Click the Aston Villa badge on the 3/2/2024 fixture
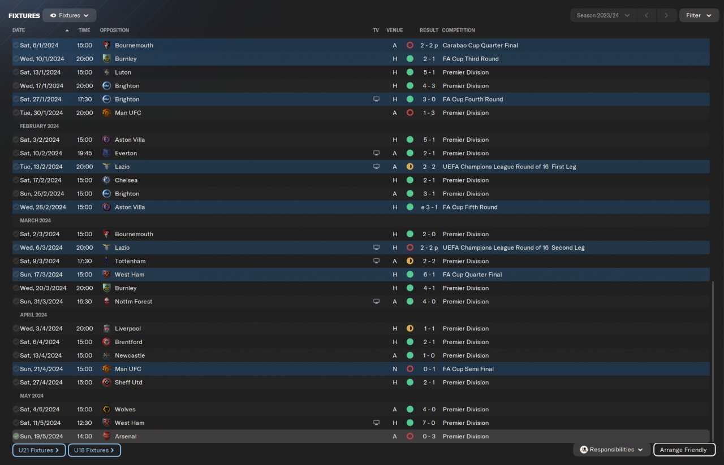 click(x=106, y=140)
